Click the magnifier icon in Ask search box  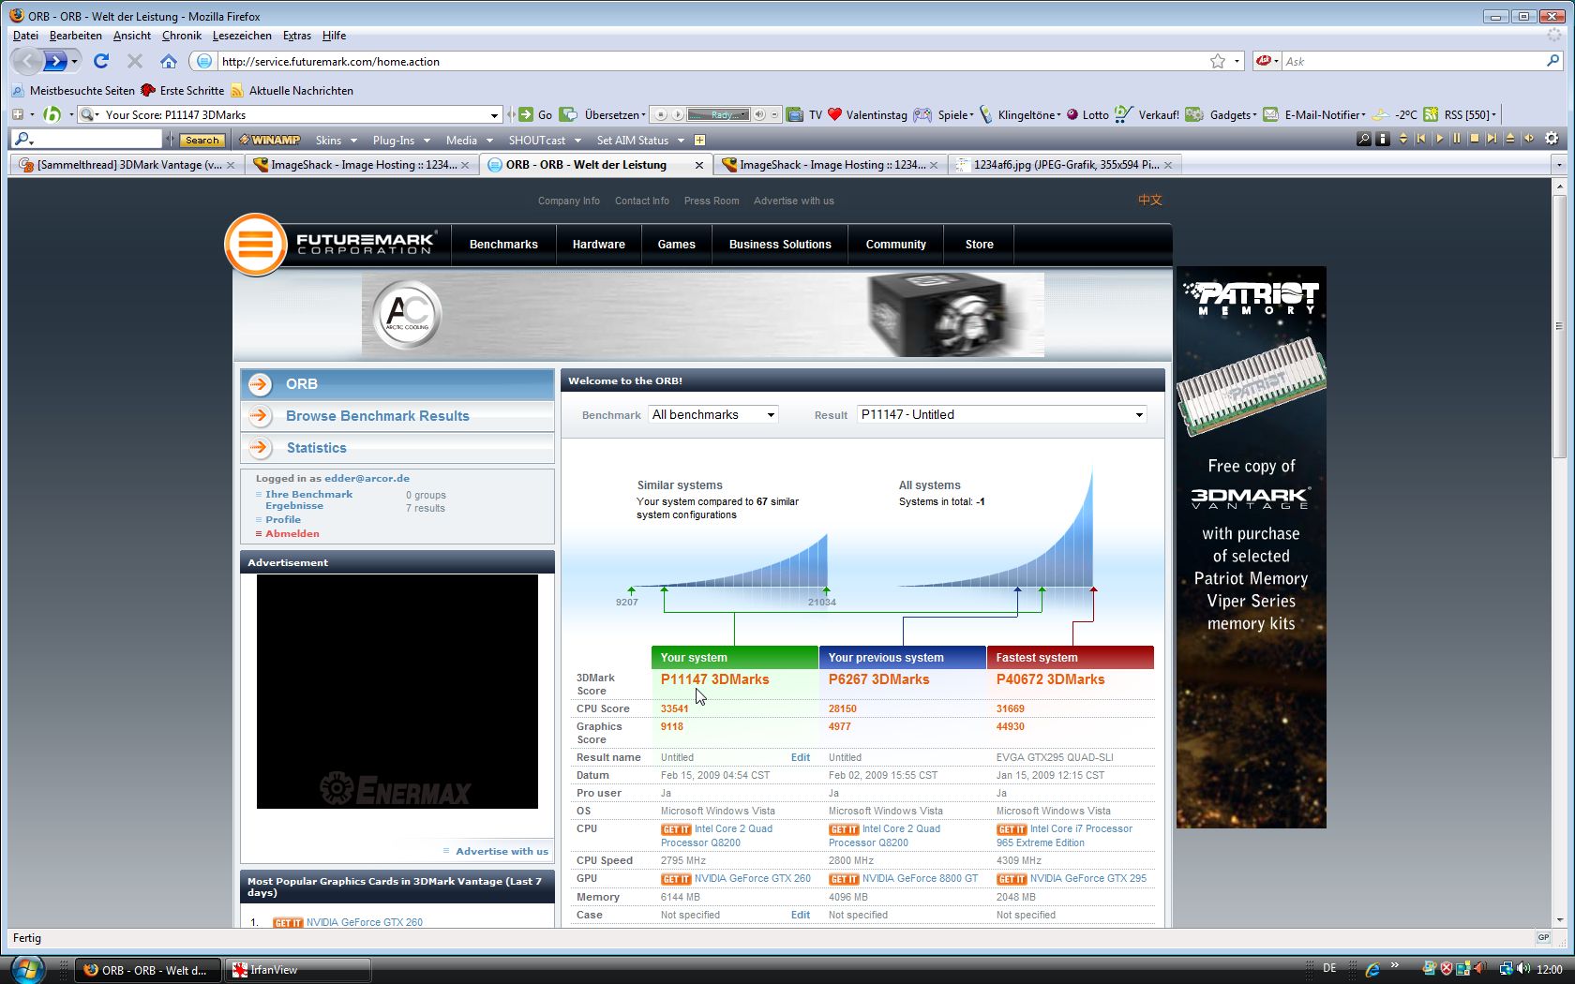point(1552,61)
